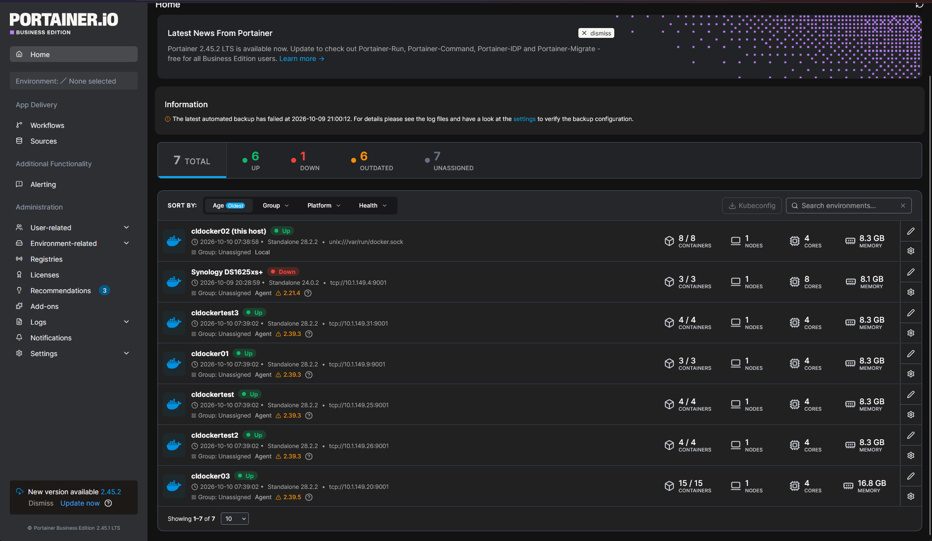
Task: Open the backup settings link
Action: (524, 119)
